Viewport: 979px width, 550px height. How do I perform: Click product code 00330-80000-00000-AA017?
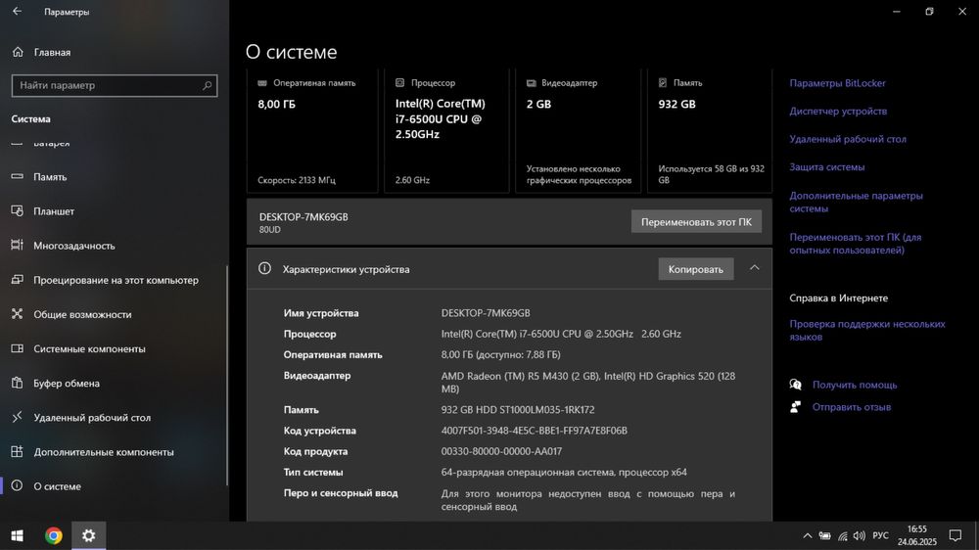pos(501,451)
